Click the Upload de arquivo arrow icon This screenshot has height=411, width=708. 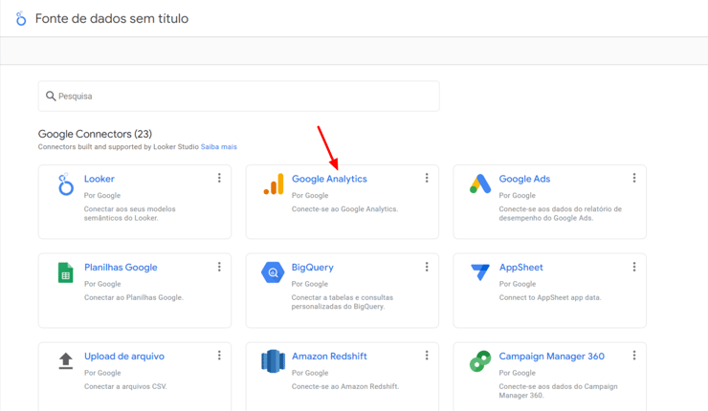click(65, 361)
